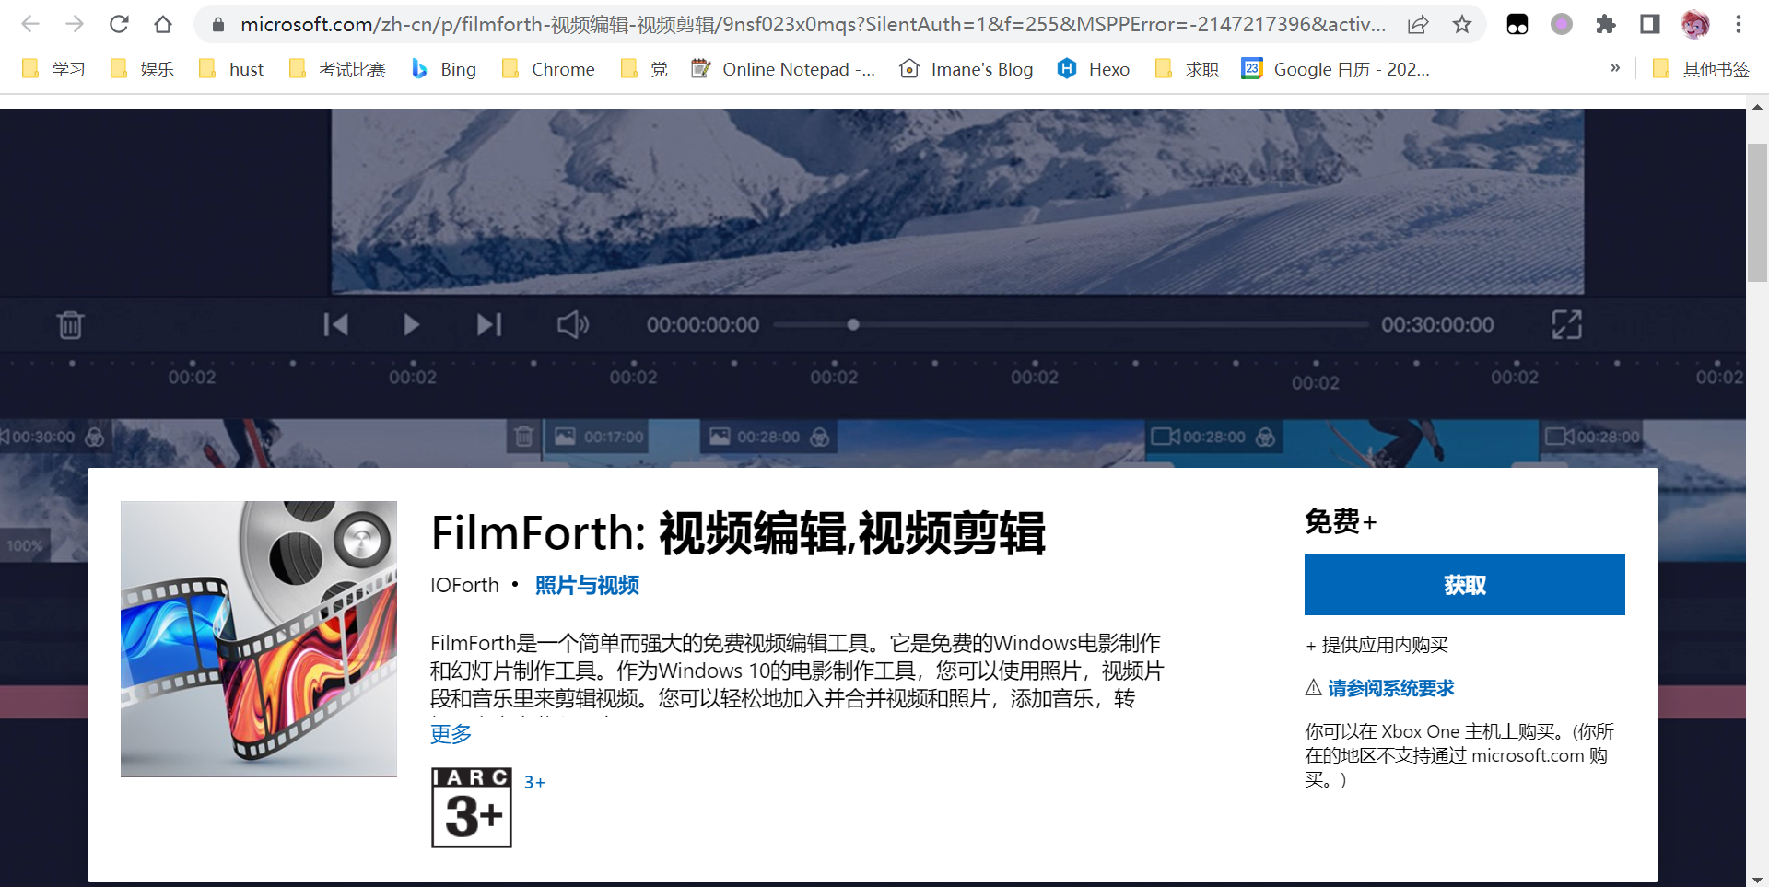Click the FilmForth app icon thumbnail

pos(259,639)
